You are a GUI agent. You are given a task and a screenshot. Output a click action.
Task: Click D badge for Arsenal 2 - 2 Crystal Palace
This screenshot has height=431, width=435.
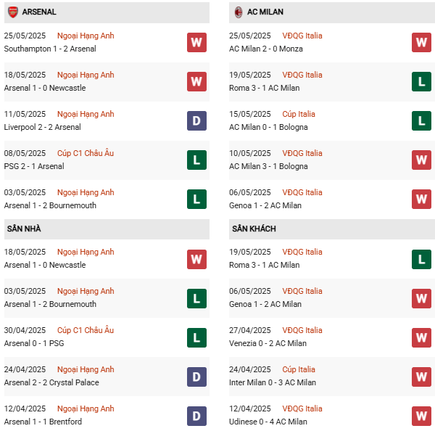tap(196, 376)
